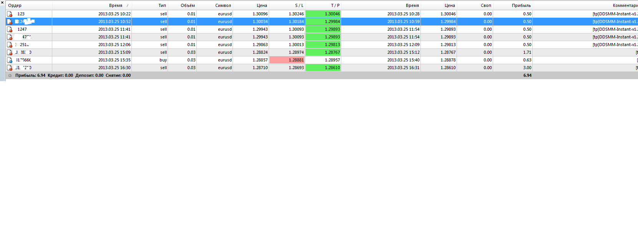The width and height of the screenshot is (638, 242).
Task: Click order icon beside order 1247
Action: 10,29
